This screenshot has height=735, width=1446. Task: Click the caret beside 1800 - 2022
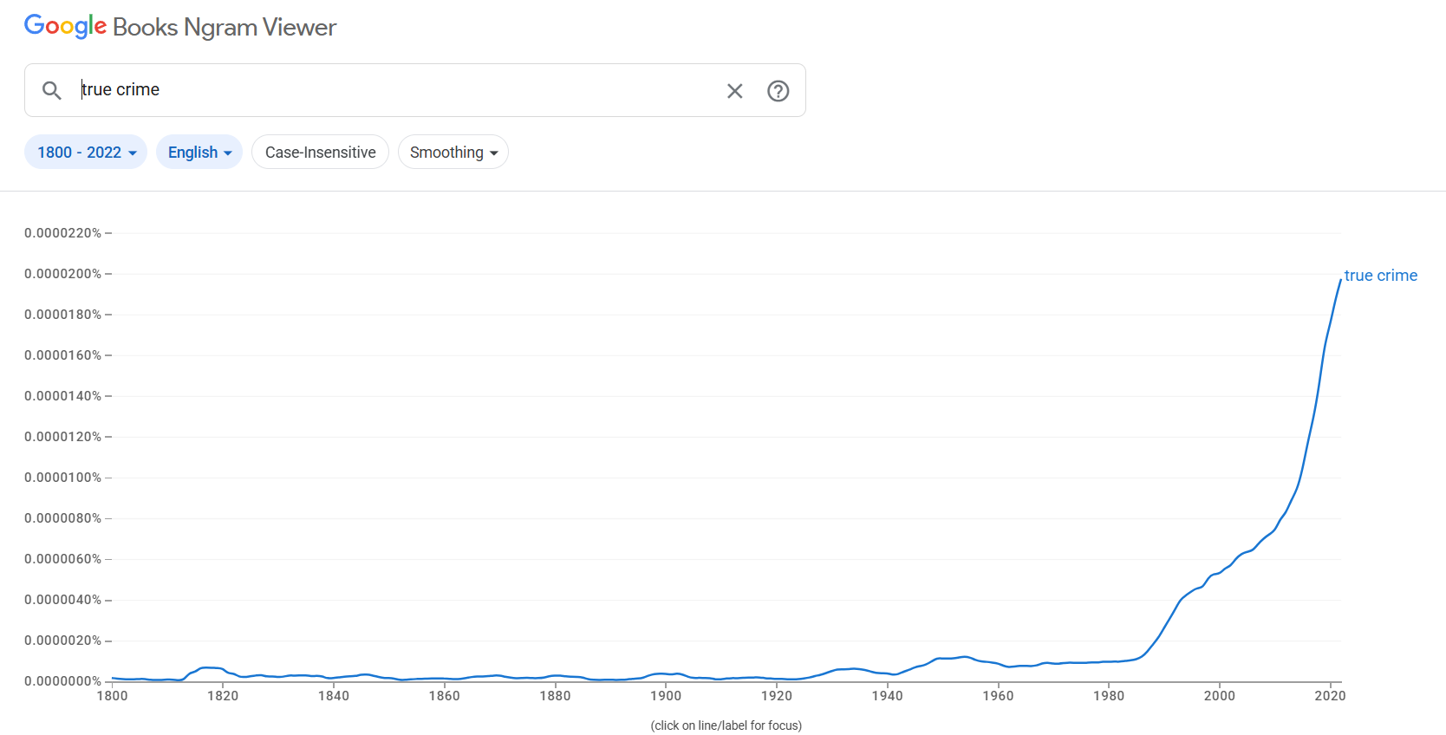tap(133, 153)
